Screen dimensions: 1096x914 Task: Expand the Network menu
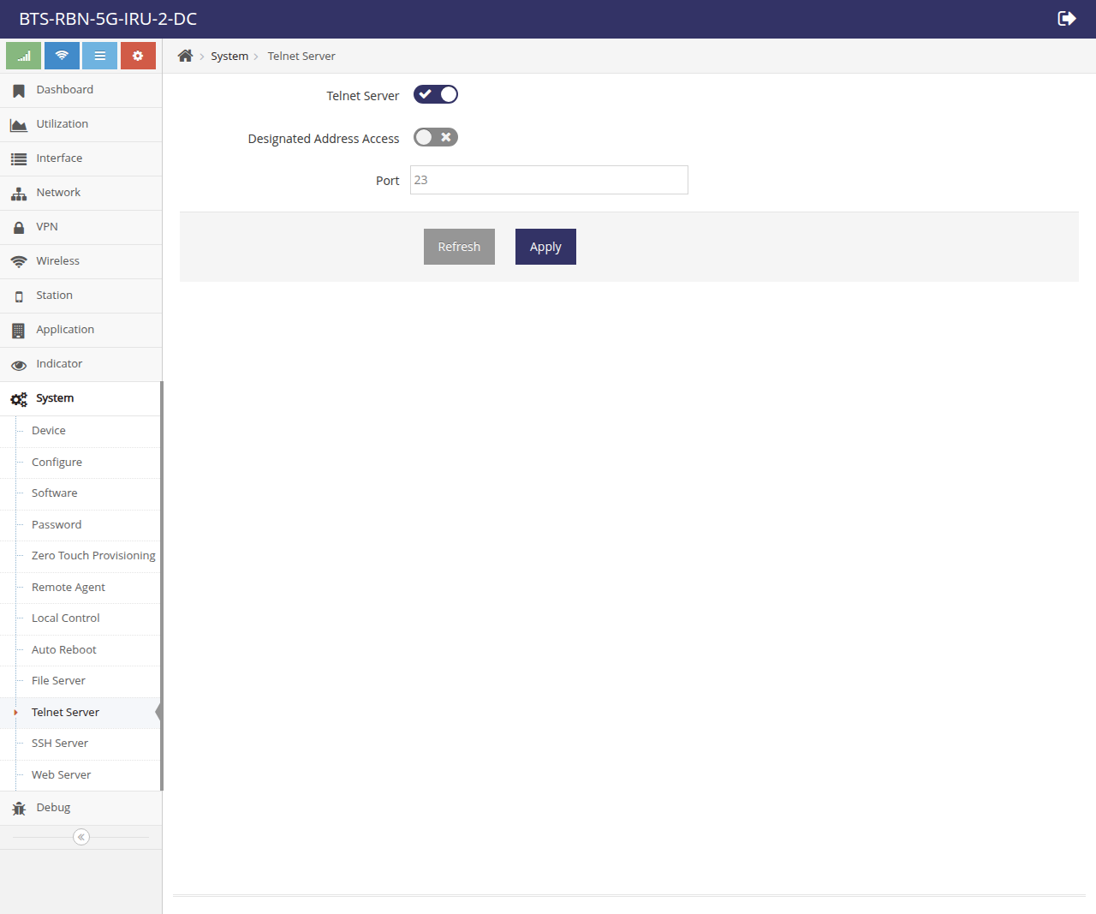[x=80, y=193]
